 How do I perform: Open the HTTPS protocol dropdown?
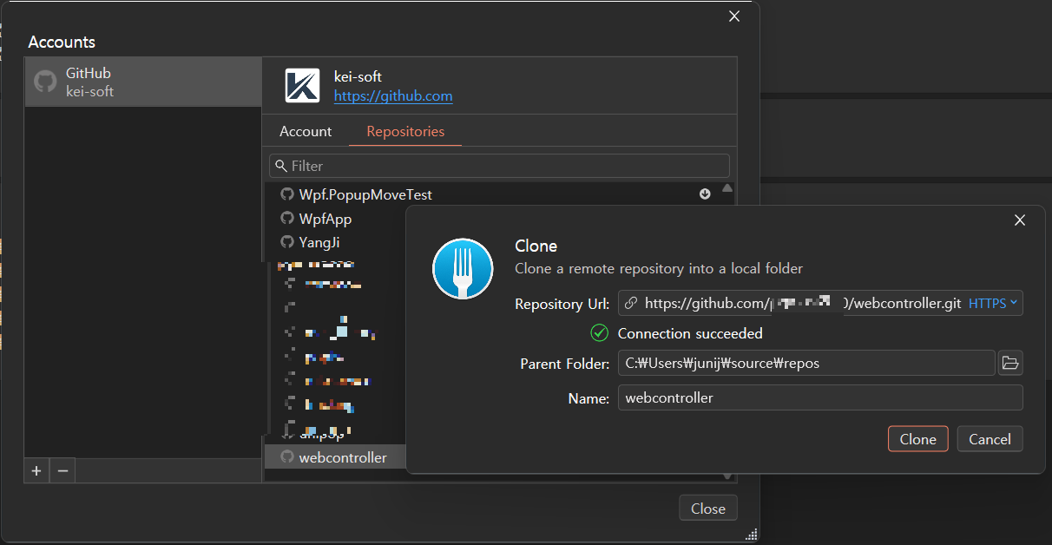click(x=993, y=304)
